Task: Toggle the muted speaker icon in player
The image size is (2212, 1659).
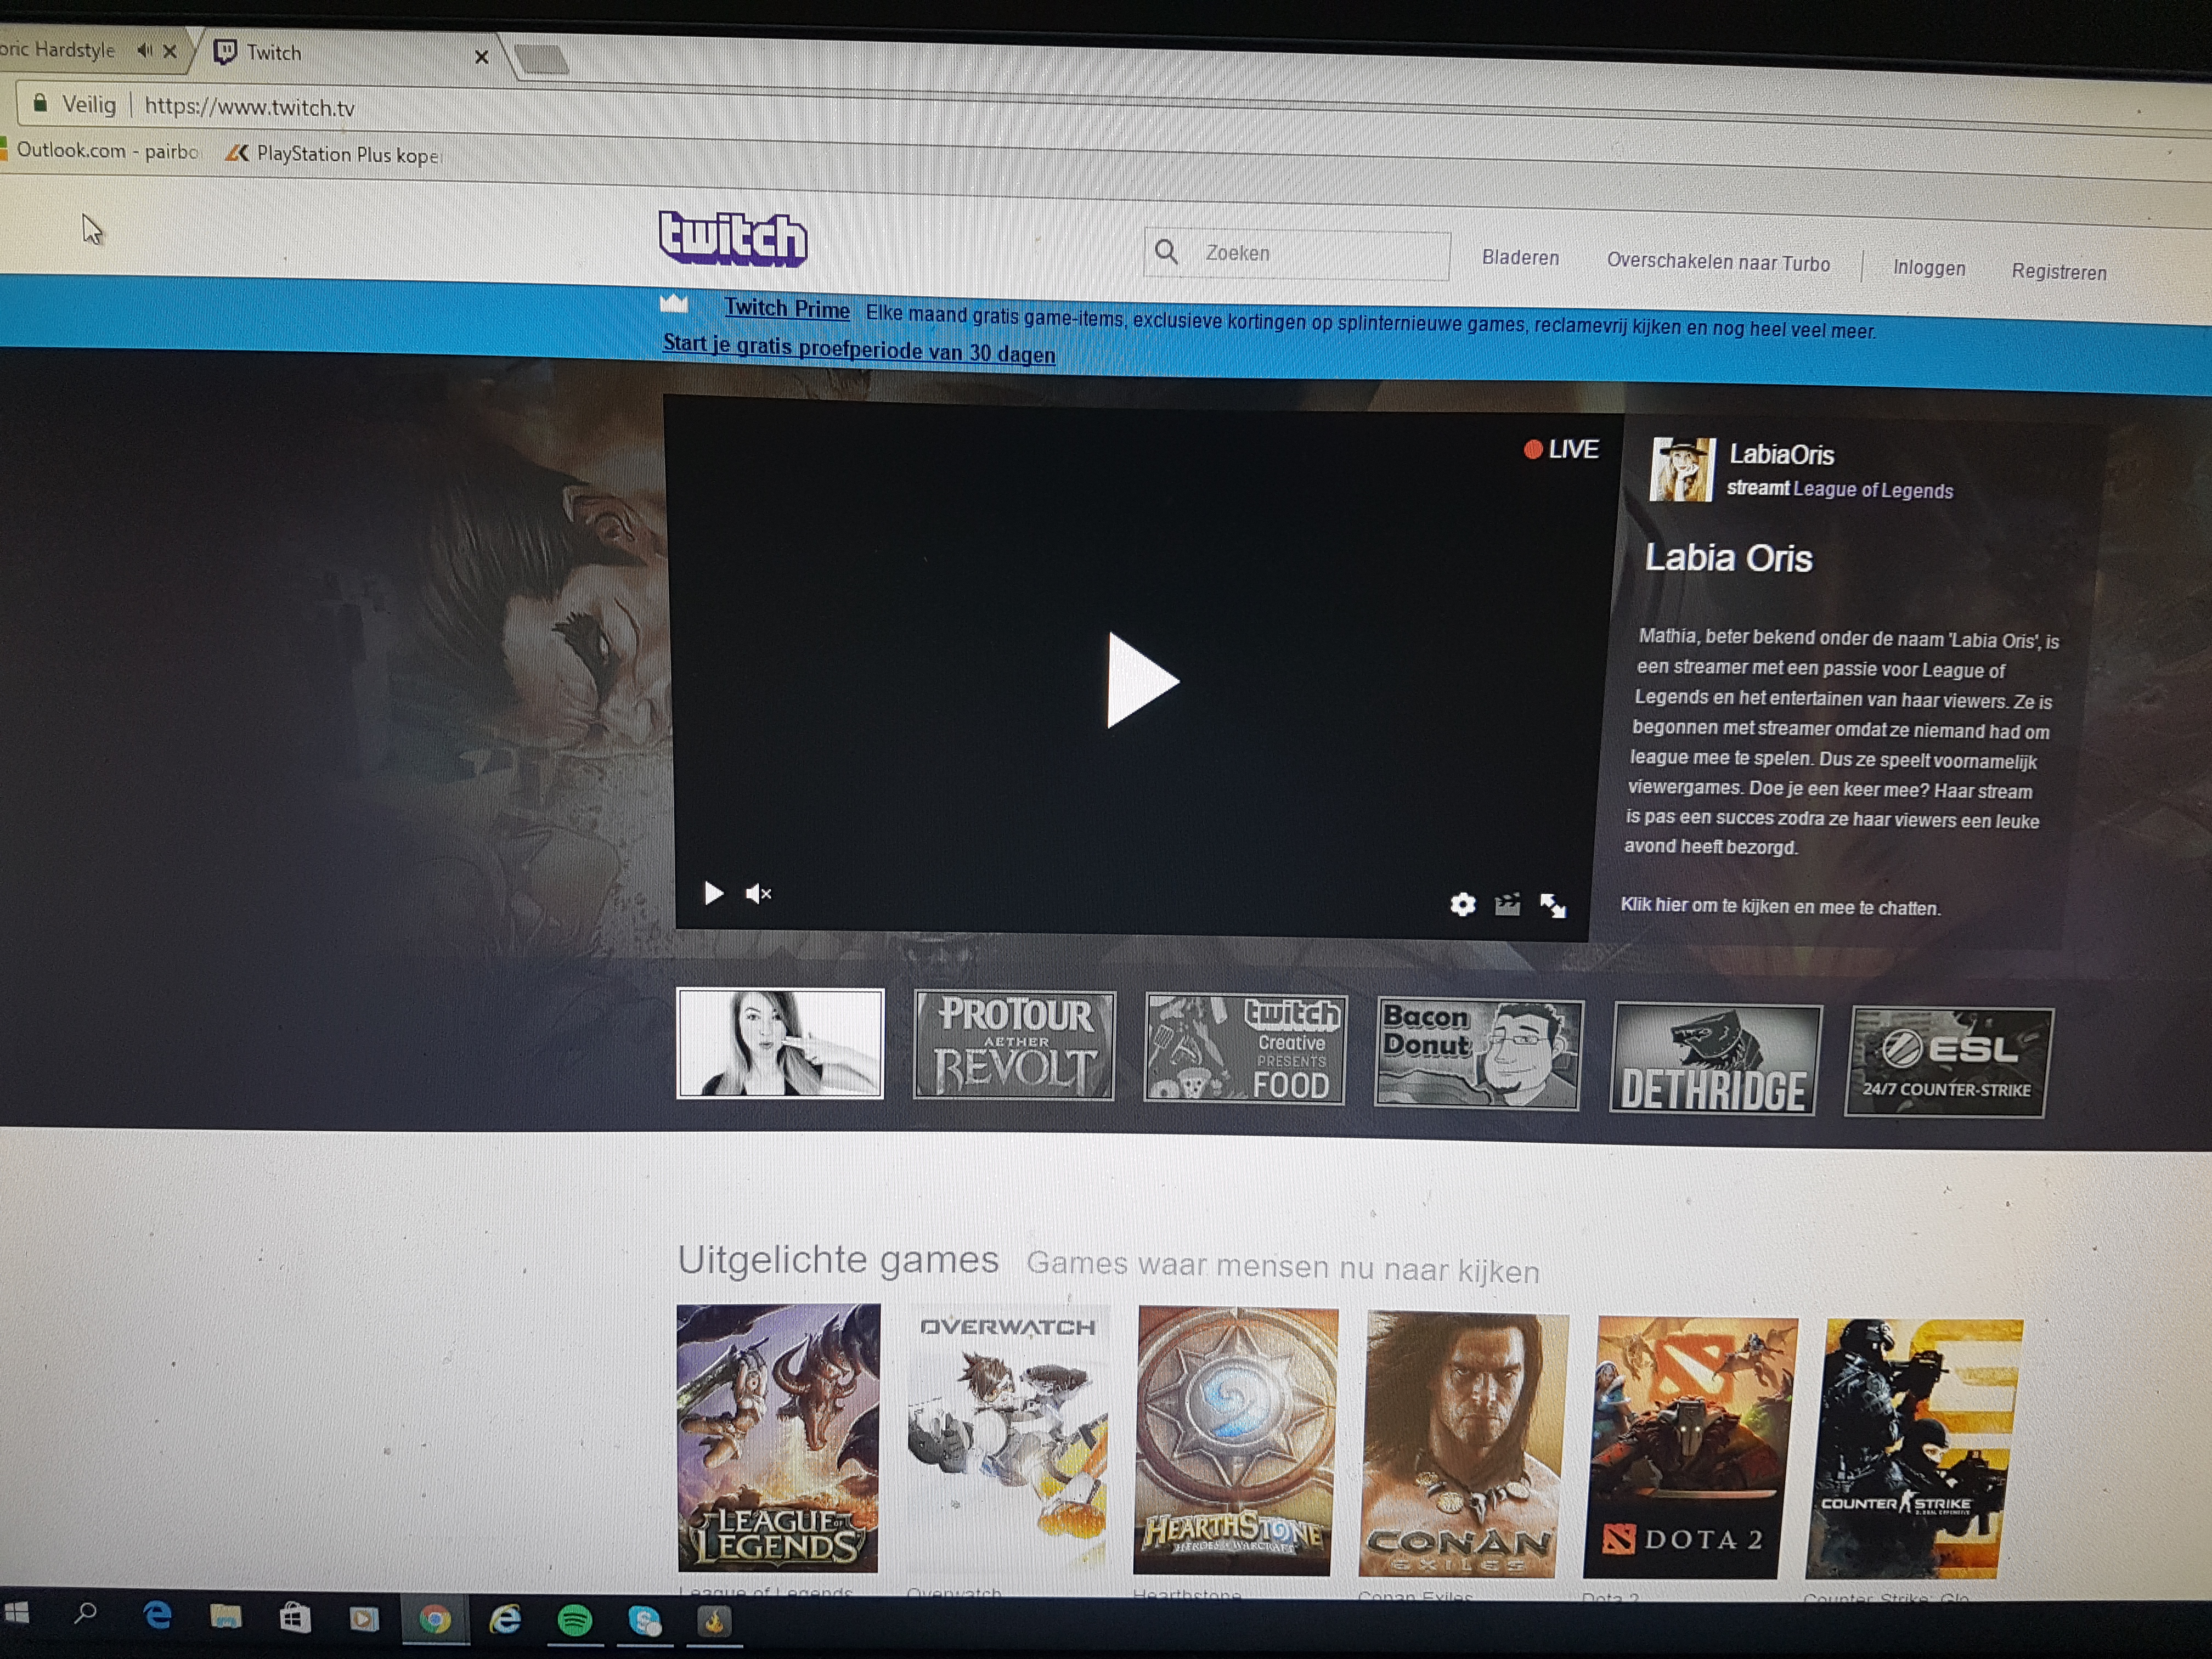Action: (759, 893)
